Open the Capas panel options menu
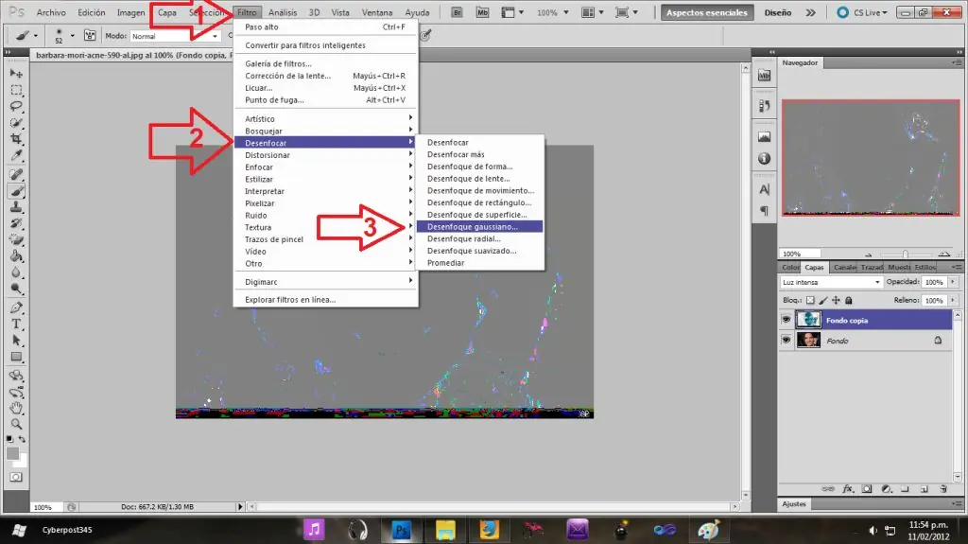Screen dimensions: 968x544 coord(957,267)
